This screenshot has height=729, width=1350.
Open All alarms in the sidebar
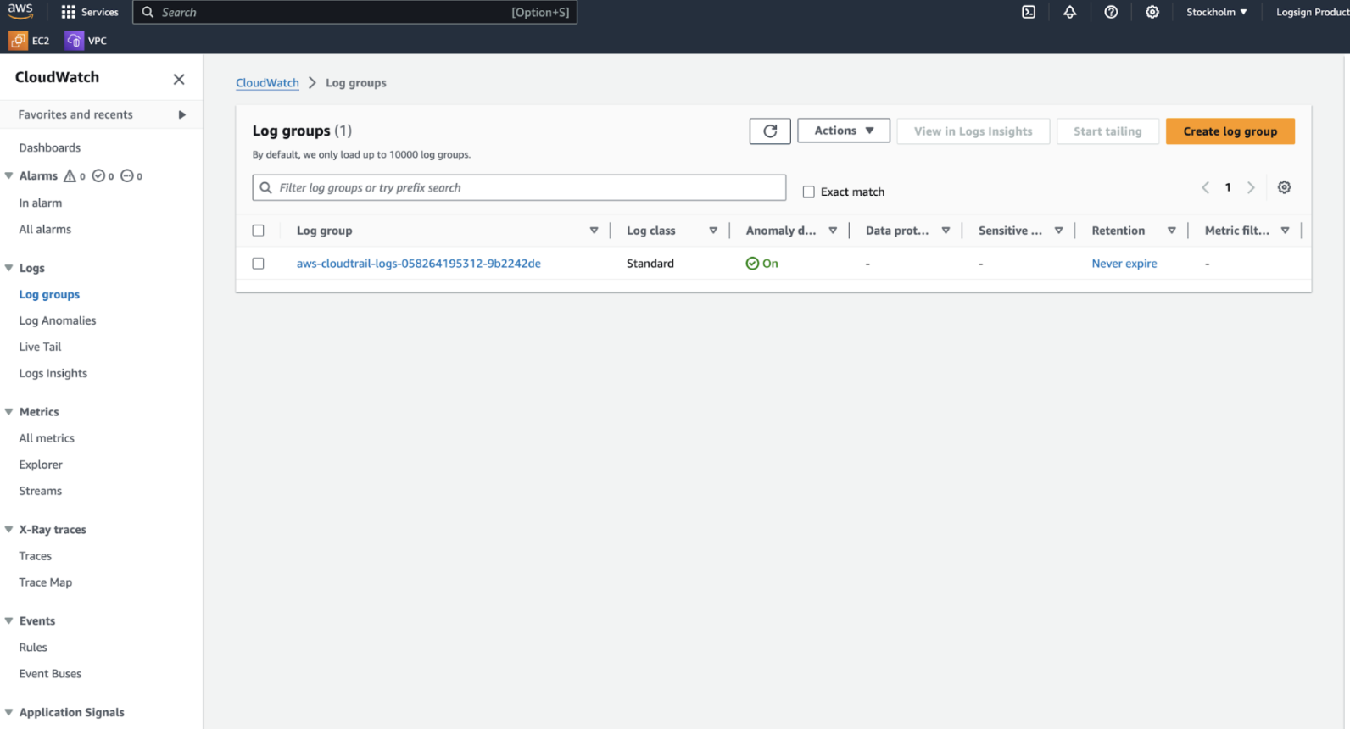click(45, 230)
